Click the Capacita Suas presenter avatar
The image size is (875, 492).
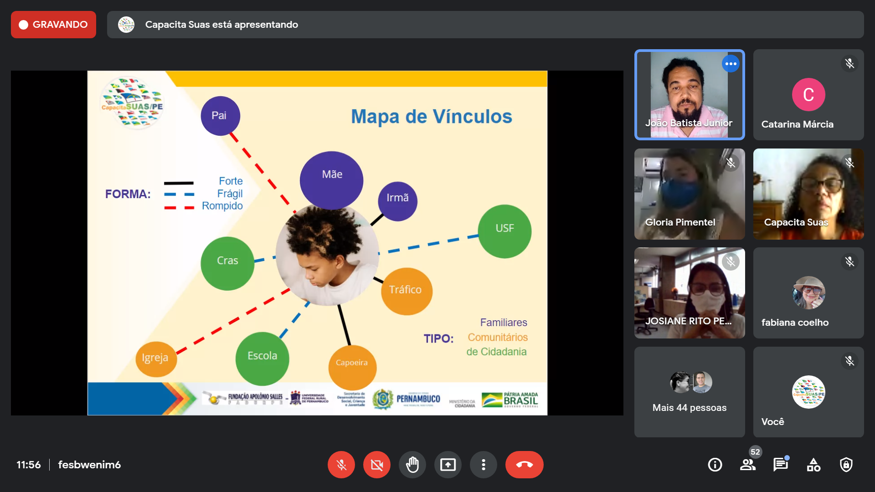click(126, 25)
